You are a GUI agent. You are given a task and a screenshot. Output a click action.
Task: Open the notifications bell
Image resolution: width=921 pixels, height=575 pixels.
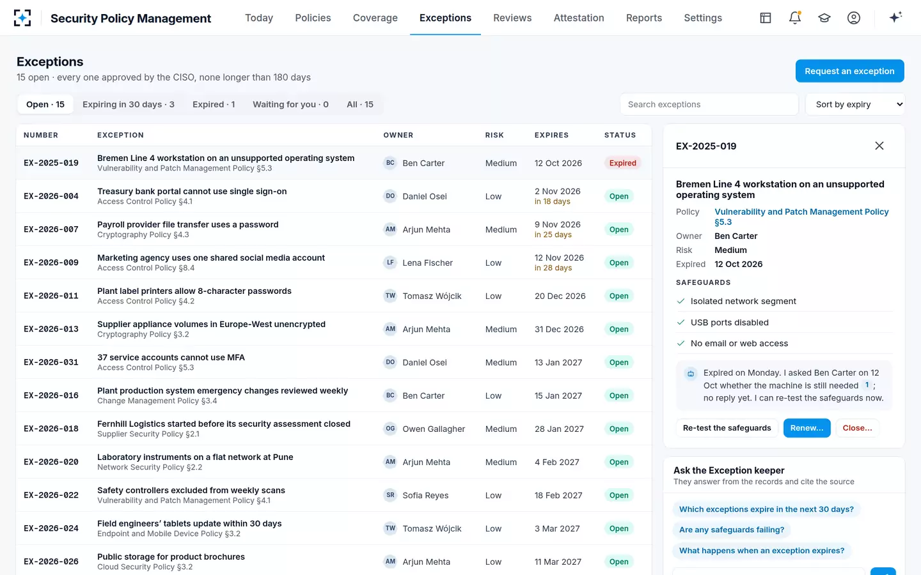point(795,18)
